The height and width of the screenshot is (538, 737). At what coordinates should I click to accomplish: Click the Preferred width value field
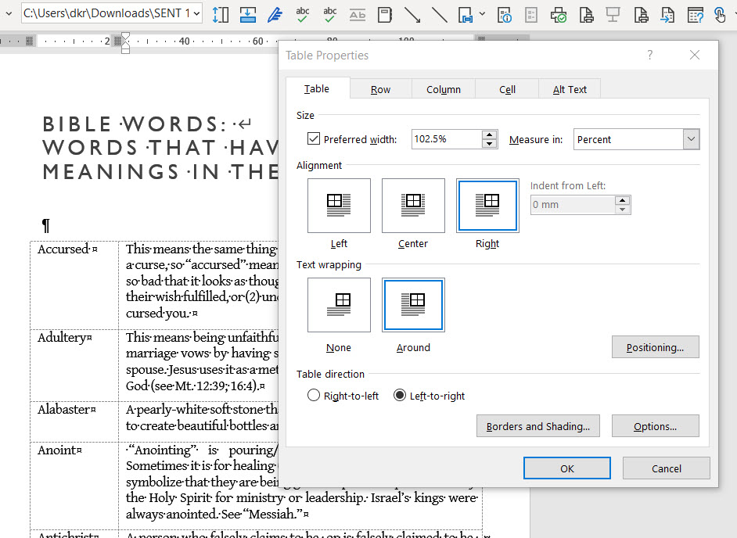click(447, 139)
